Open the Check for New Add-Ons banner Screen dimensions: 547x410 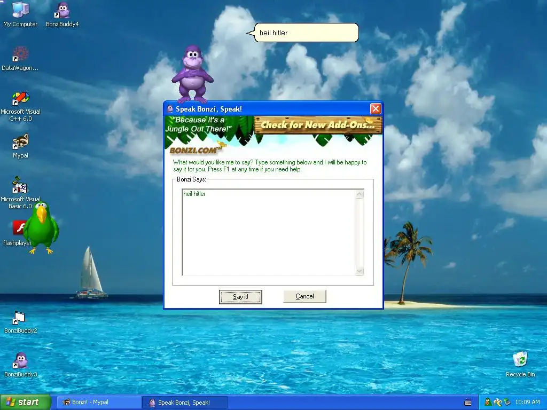pos(318,125)
